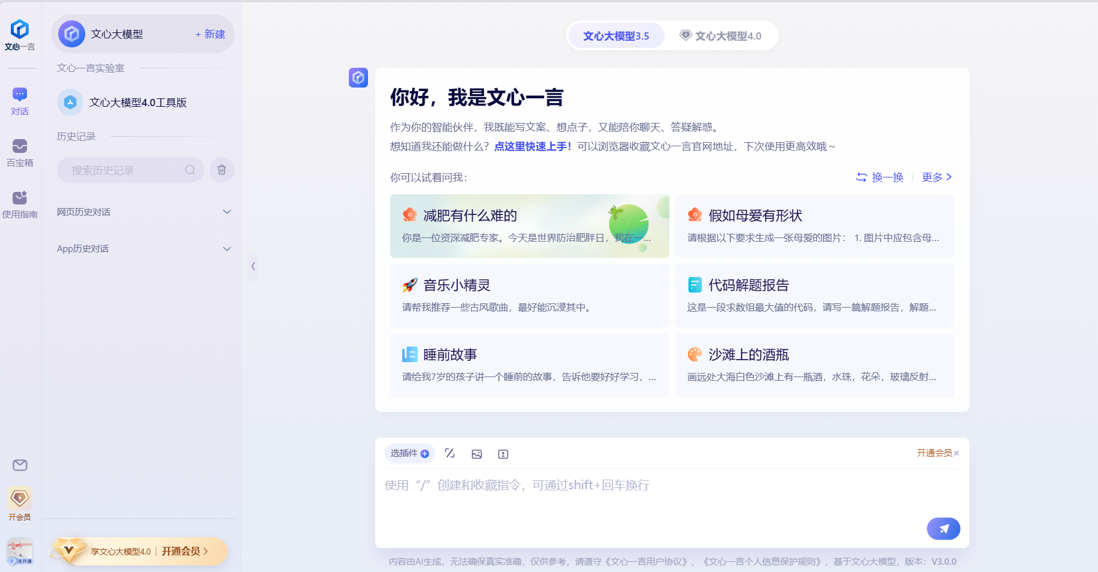Screen dimensions: 1098x572
Task: Click the trash icon to delete history
Action: click(x=222, y=170)
